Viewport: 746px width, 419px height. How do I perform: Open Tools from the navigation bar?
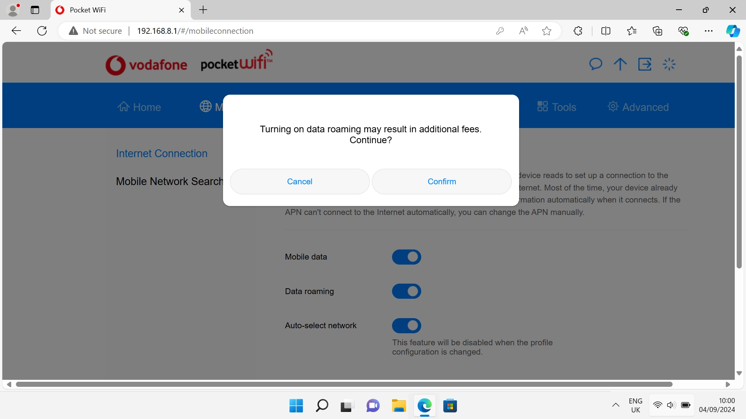coord(556,107)
